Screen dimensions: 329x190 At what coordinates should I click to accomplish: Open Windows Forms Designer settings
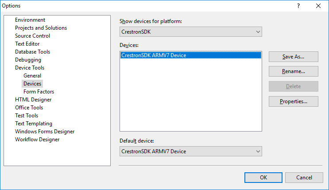(45, 132)
